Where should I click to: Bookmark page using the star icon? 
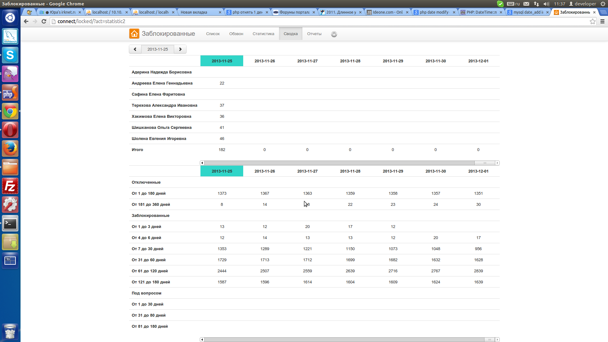pos(592,21)
